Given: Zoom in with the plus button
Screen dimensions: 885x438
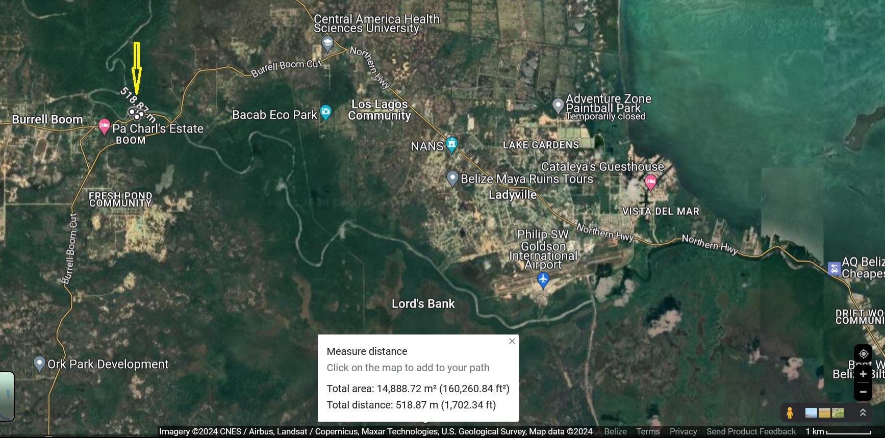Looking at the screenshot, I should click(x=863, y=374).
